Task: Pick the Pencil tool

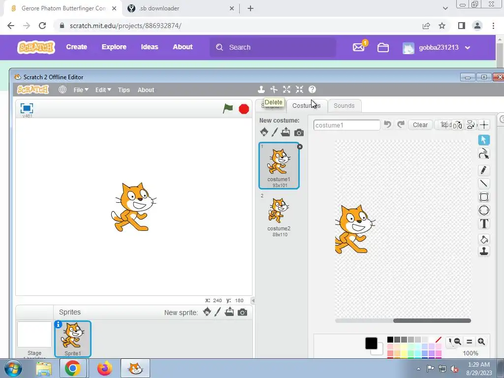Action: click(x=484, y=170)
